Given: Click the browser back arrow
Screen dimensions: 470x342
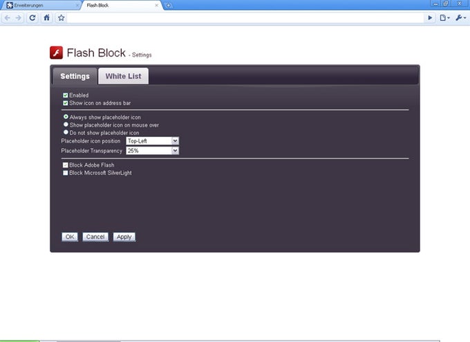Looking at the screenshot, I should tap(8, 18).
